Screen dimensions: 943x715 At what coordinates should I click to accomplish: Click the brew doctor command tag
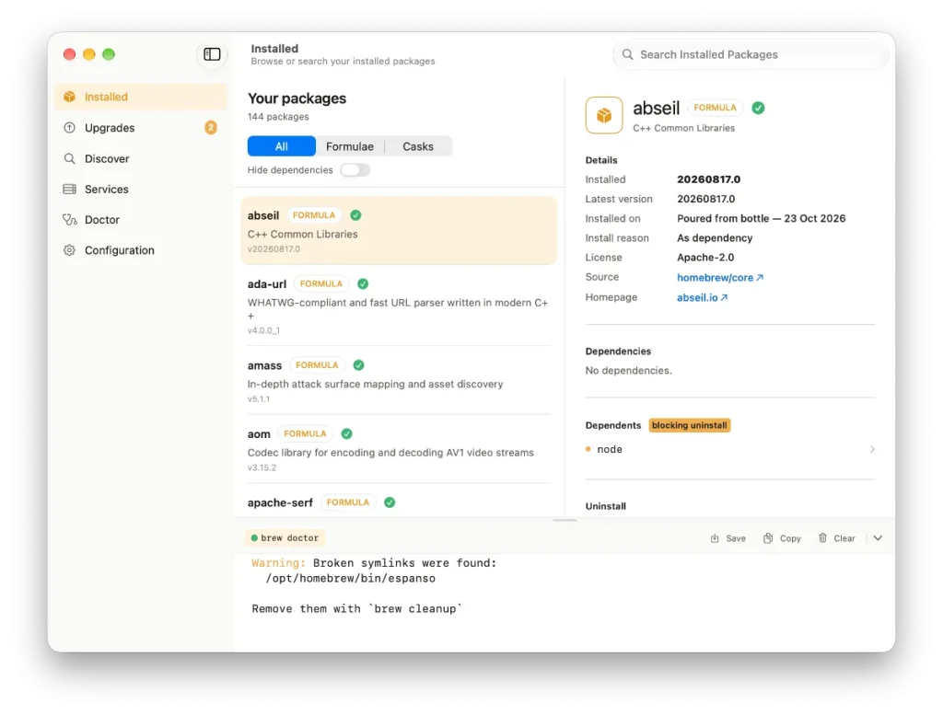tap(285, 537)
